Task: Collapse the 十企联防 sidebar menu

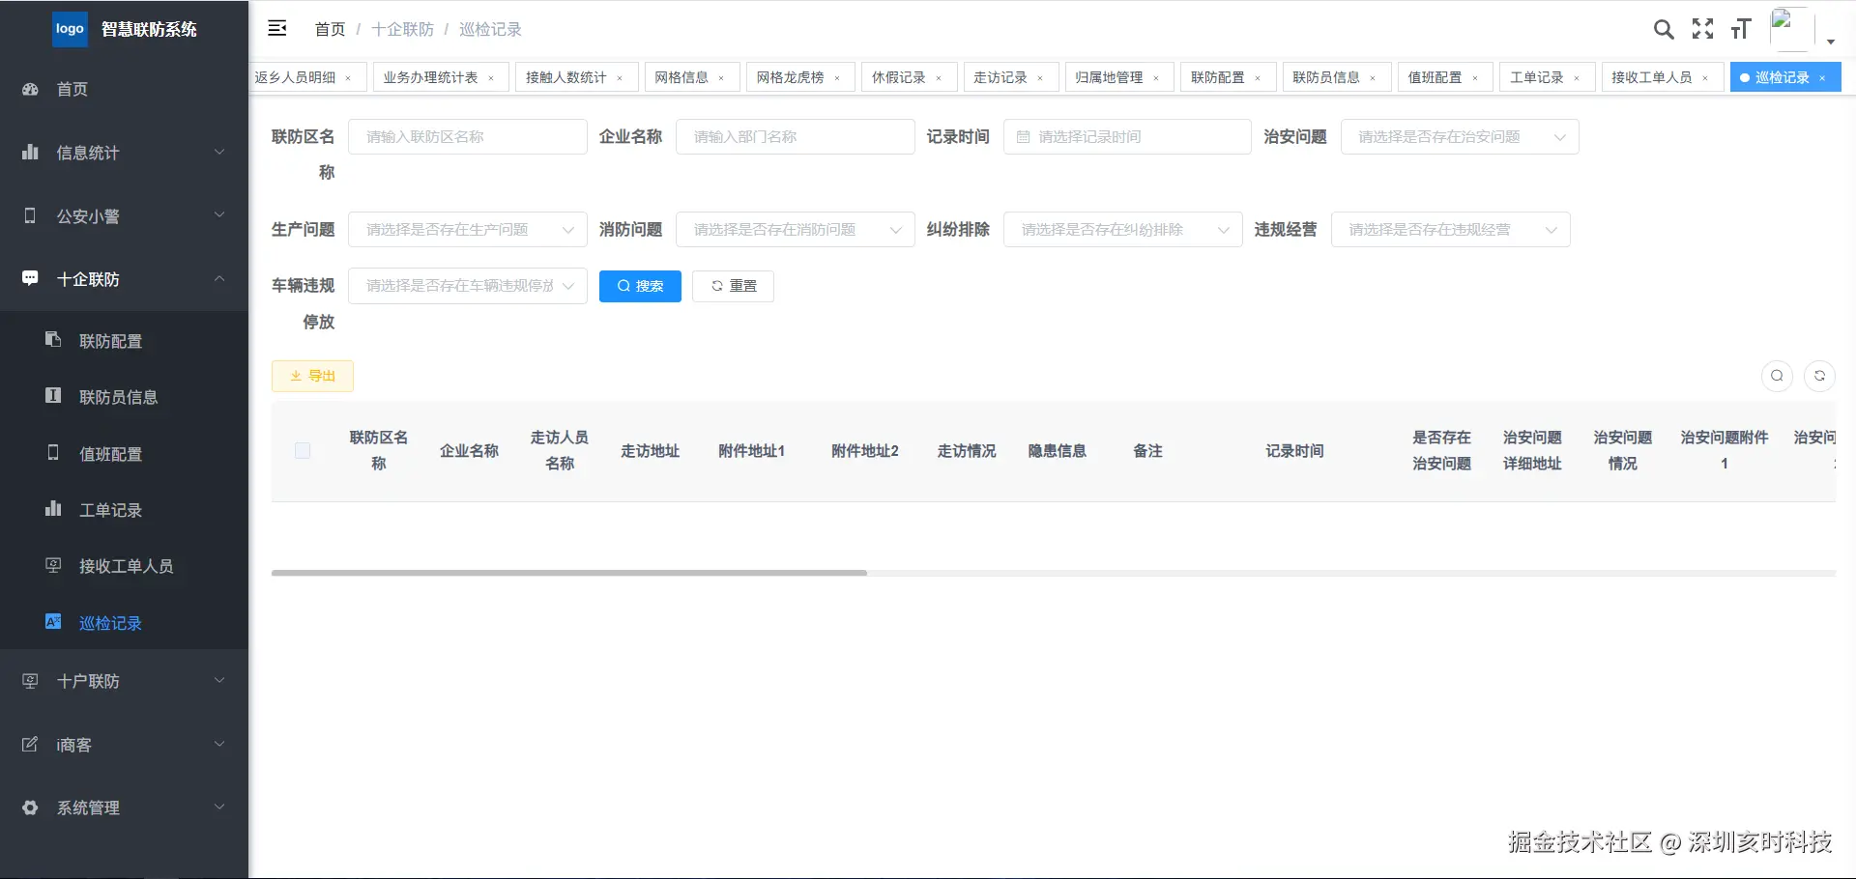Action: point(219,278)
